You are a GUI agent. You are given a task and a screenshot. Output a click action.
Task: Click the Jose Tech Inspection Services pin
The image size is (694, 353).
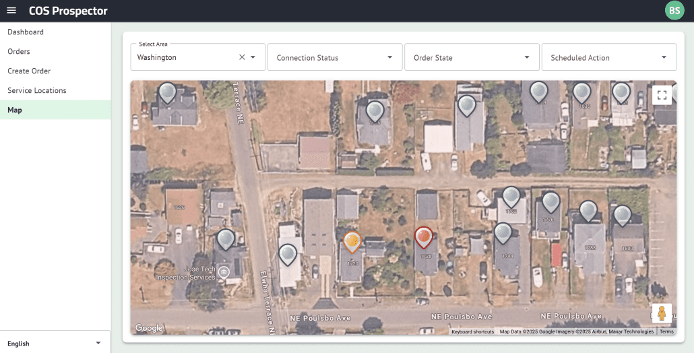(224, 271)
